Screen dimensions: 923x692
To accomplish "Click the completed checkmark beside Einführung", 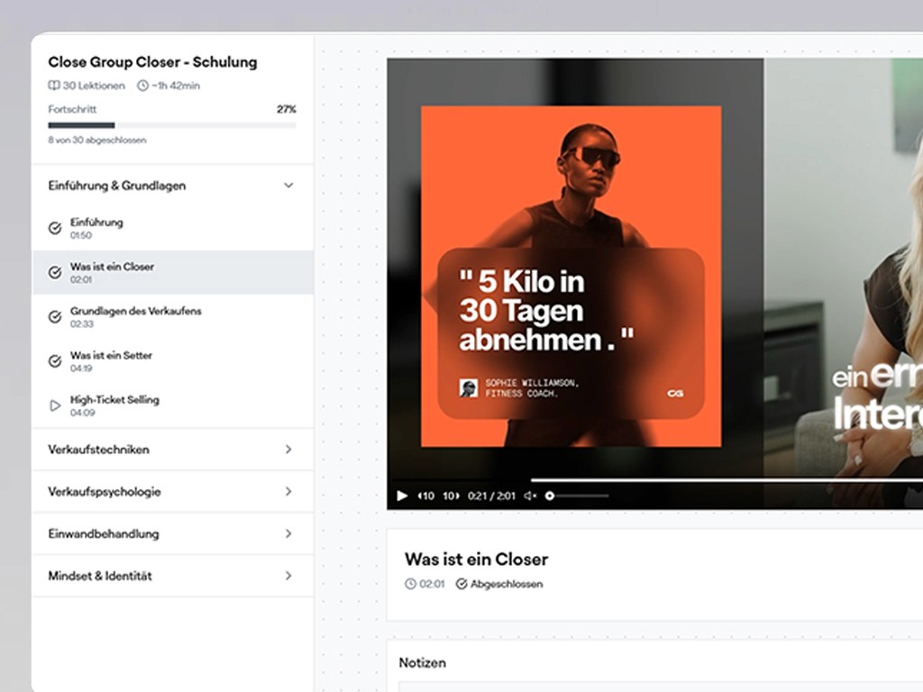I will click(55, 228).
